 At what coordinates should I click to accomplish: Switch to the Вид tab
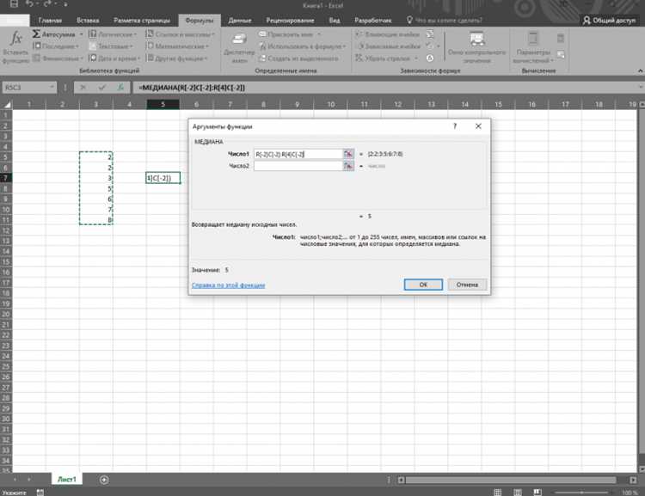point(335,20)
